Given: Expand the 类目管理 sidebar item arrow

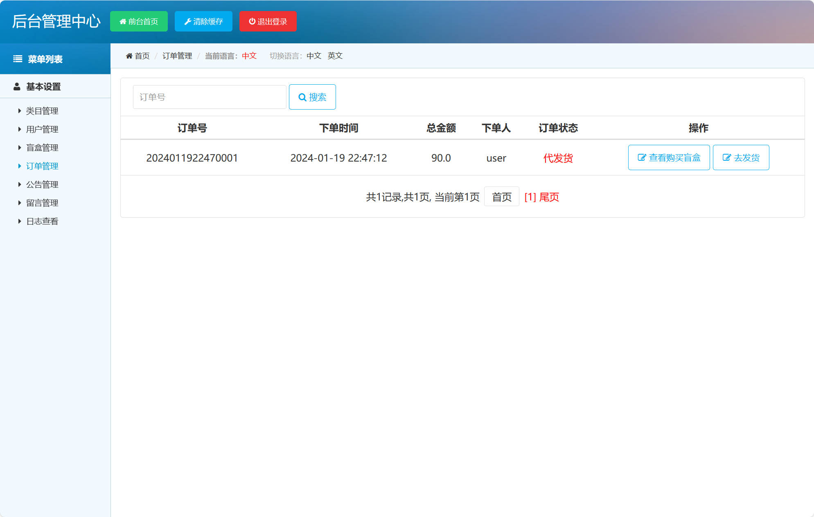Looking at the screenshot, I should point(20,110).
